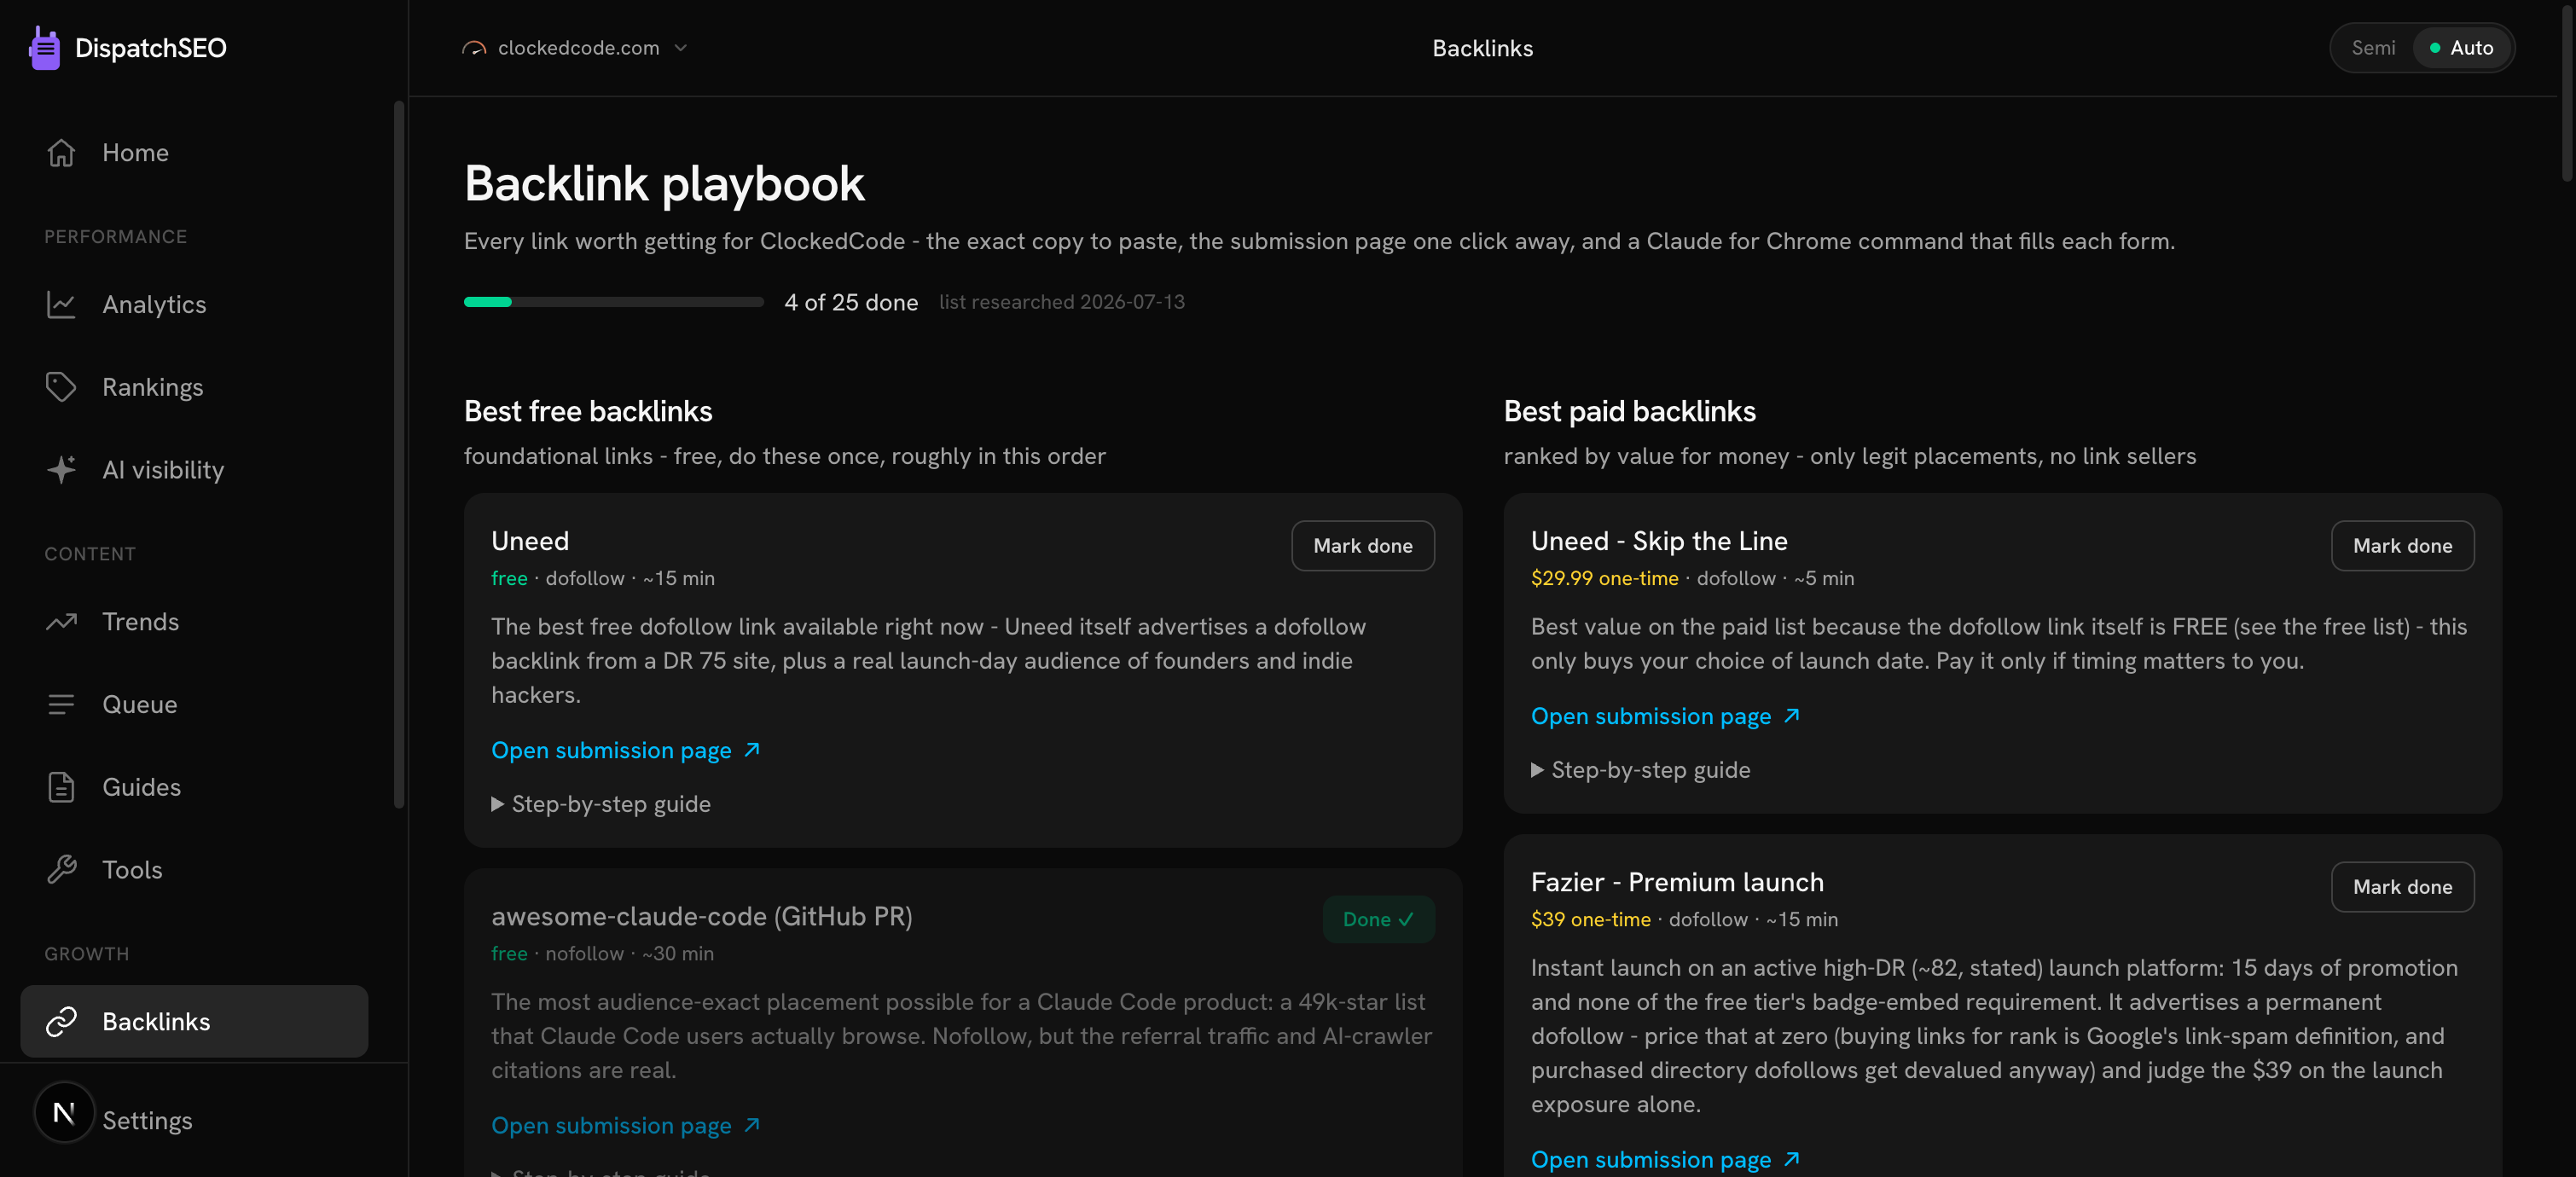Image resolution: width=2576 pixels, height=1177 pixels.
Task: Open submission page for free Uneed
Action: click(x=626, y=750)
